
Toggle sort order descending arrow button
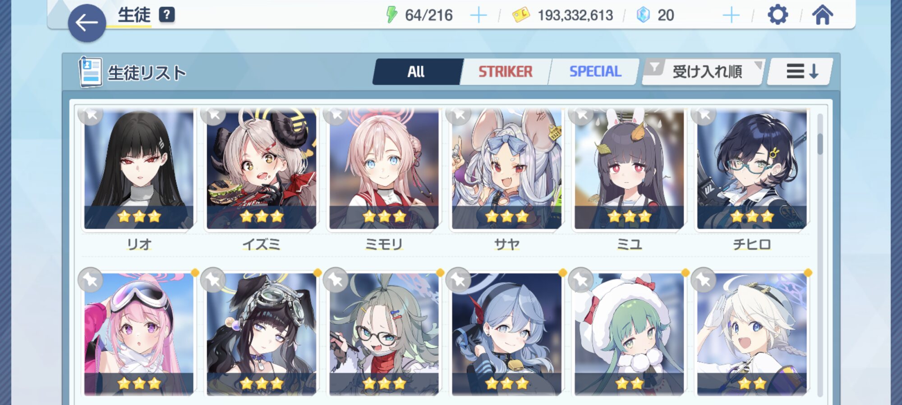point(801,72)
